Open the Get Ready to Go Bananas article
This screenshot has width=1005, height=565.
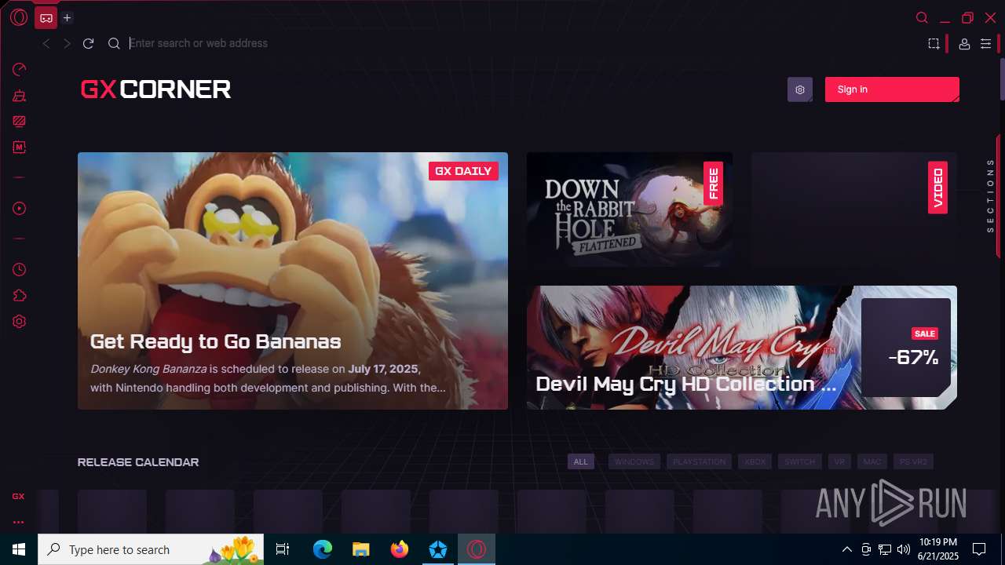tap(293, 281)
